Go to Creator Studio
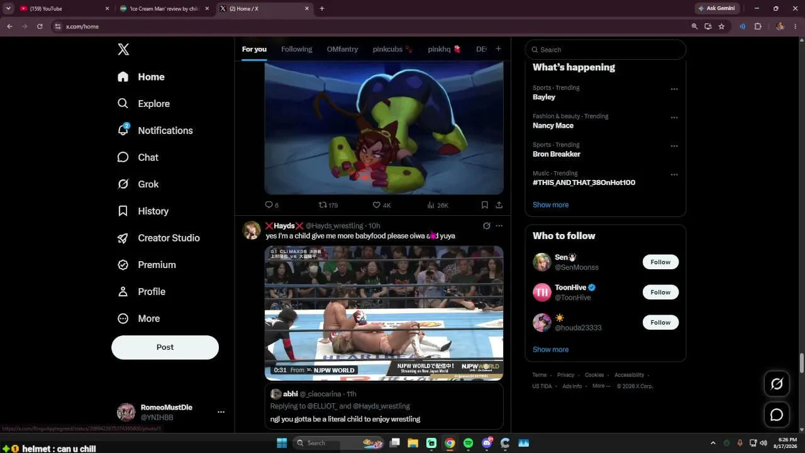Image resolution: width=805 pixels, height=453 pixels. [158, 238]
